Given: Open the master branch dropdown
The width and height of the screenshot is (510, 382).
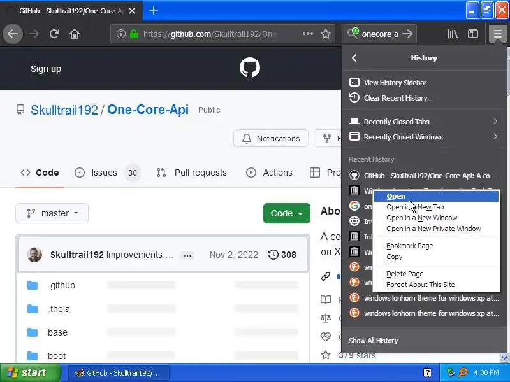Looking at the screenshot, I should point(52,213).
